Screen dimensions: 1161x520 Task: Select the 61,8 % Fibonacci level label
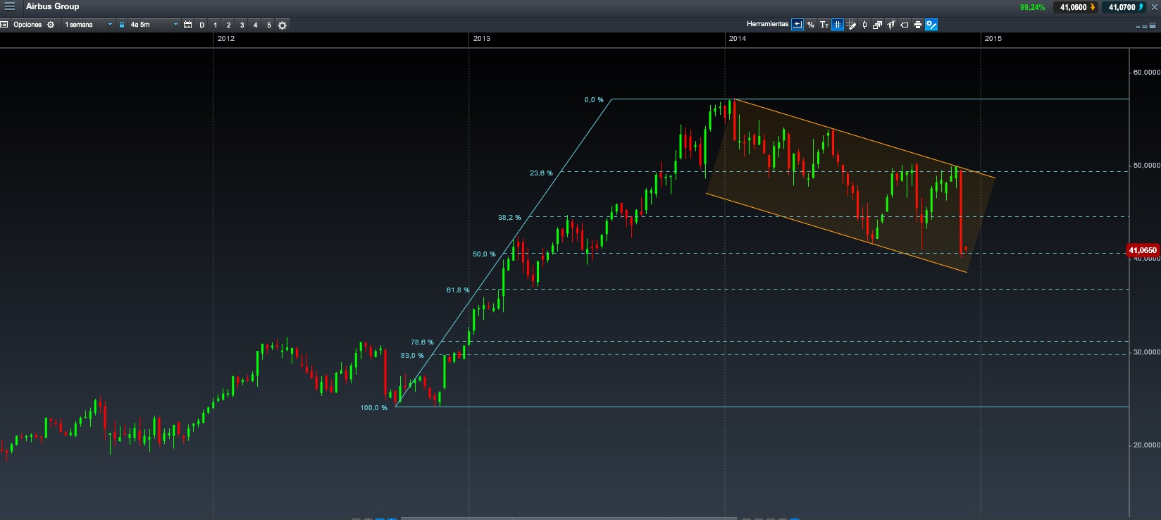tap(458, 290)
